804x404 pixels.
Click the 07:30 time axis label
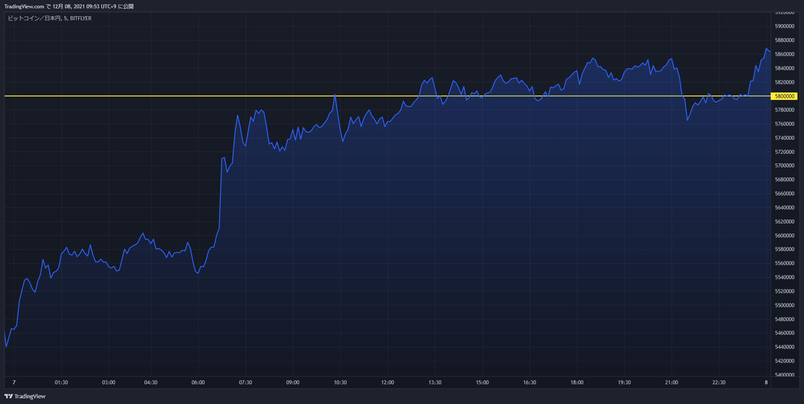pos(245,383)
